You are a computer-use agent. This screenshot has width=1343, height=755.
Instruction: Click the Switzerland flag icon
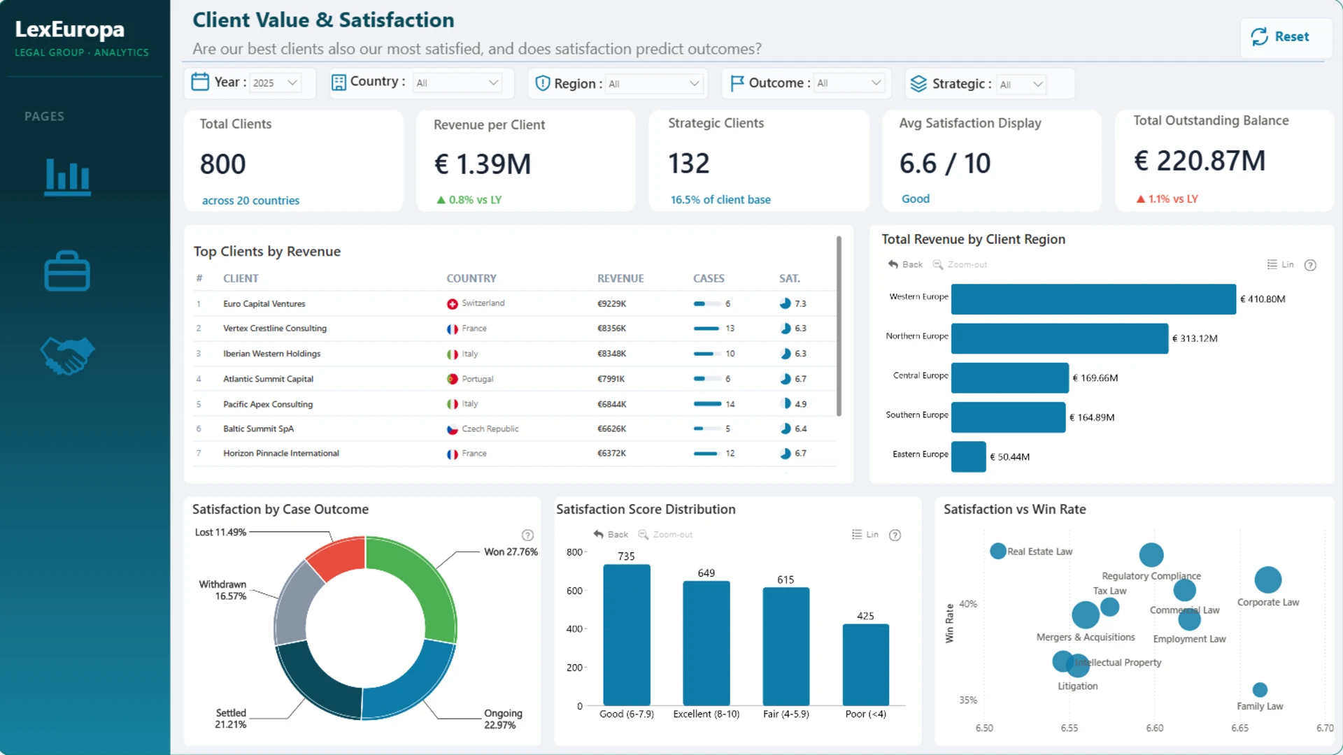[453, 303]
